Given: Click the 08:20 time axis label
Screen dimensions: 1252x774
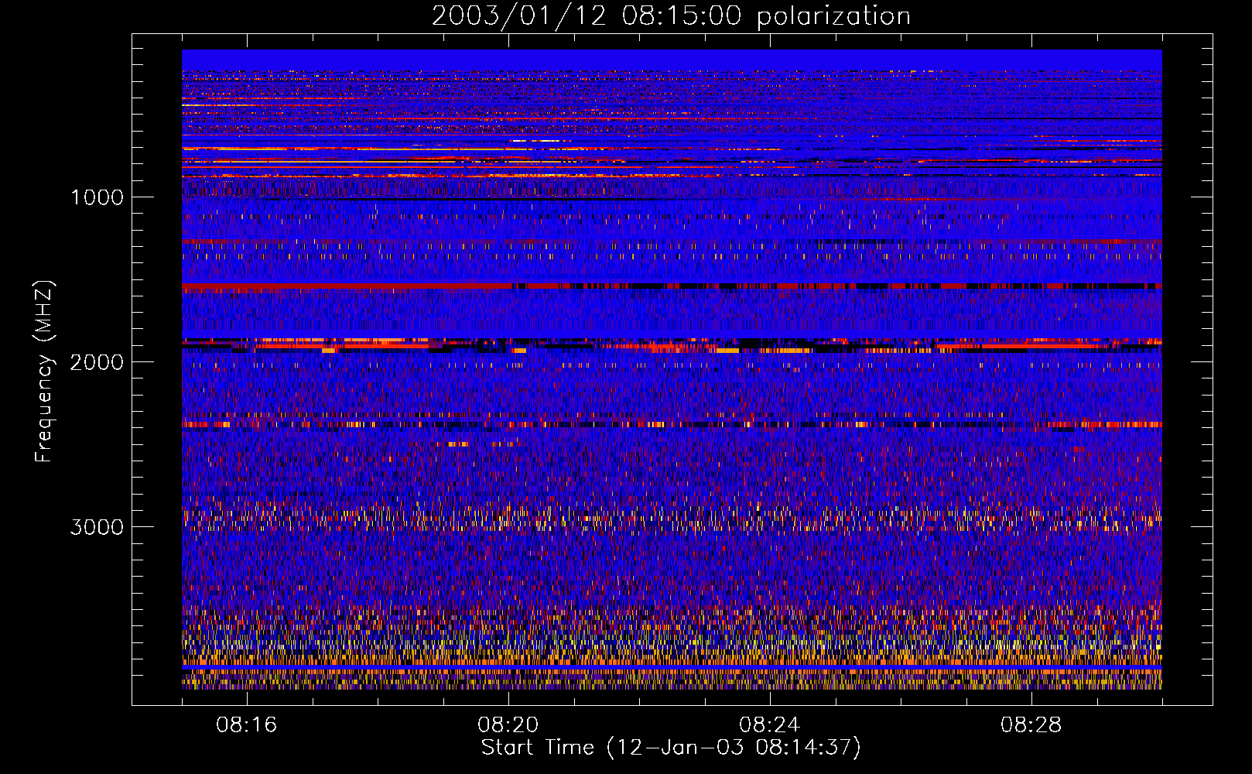Looking at the screenshot, I should click(508, 725).
